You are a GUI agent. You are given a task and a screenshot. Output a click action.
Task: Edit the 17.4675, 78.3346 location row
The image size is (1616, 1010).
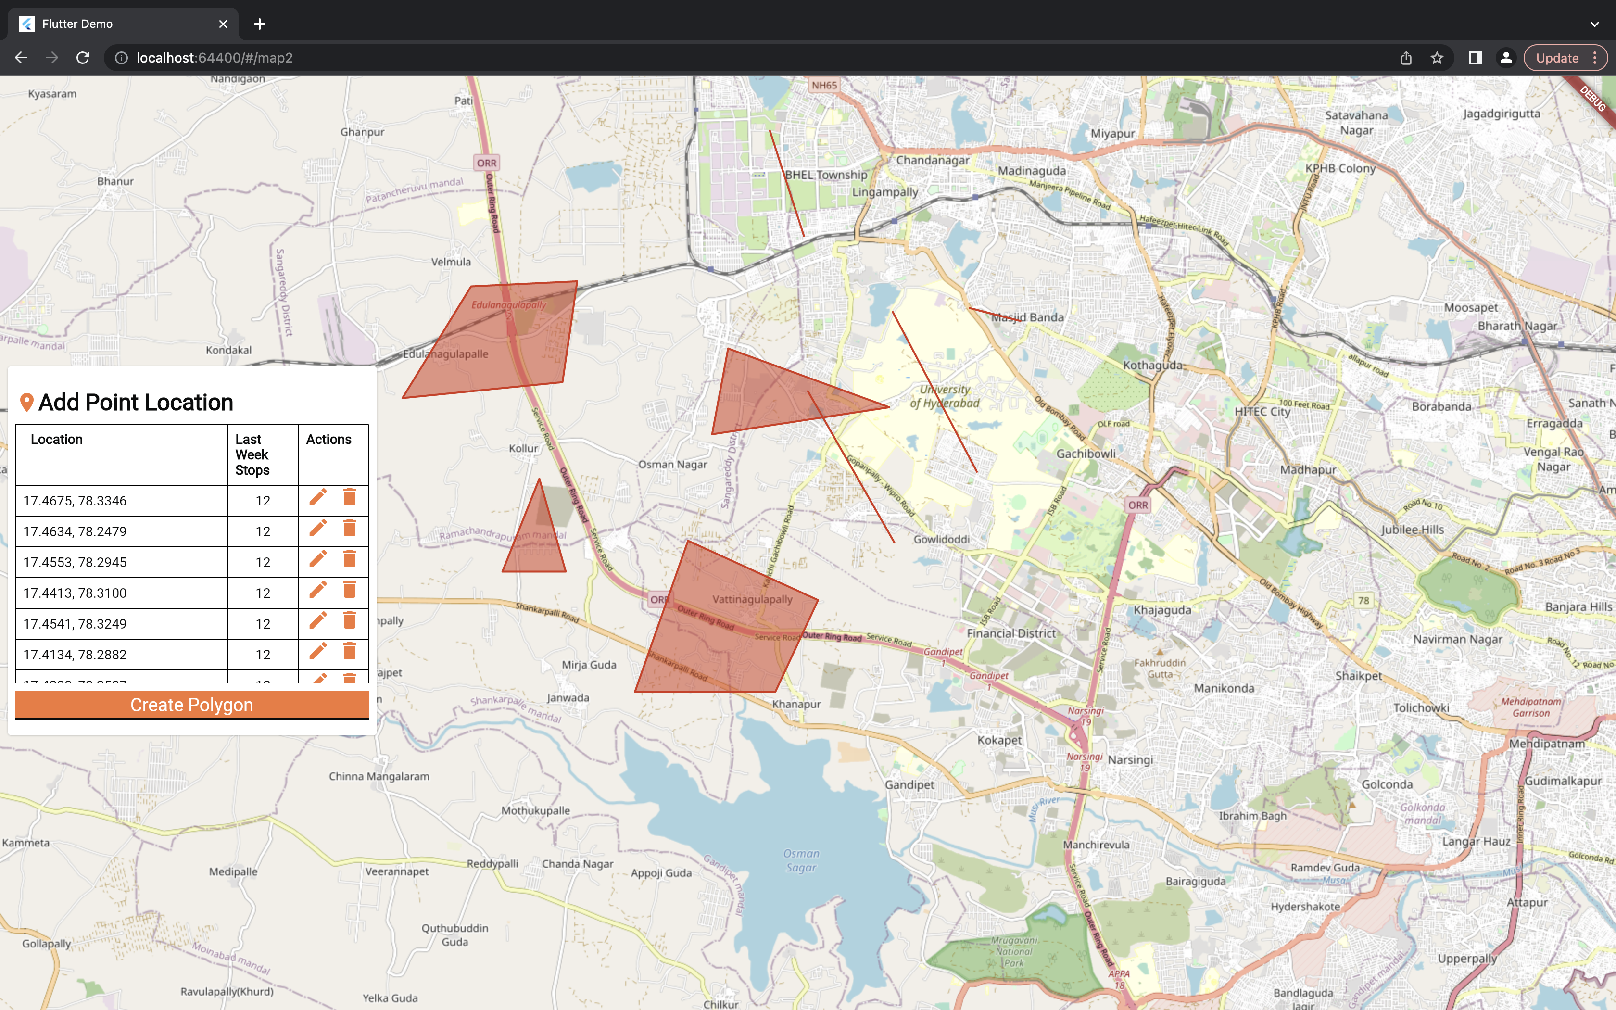tap(318, 498)
